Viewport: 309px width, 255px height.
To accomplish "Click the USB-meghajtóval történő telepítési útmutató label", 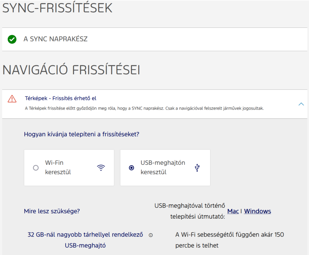I will (190, 211).
